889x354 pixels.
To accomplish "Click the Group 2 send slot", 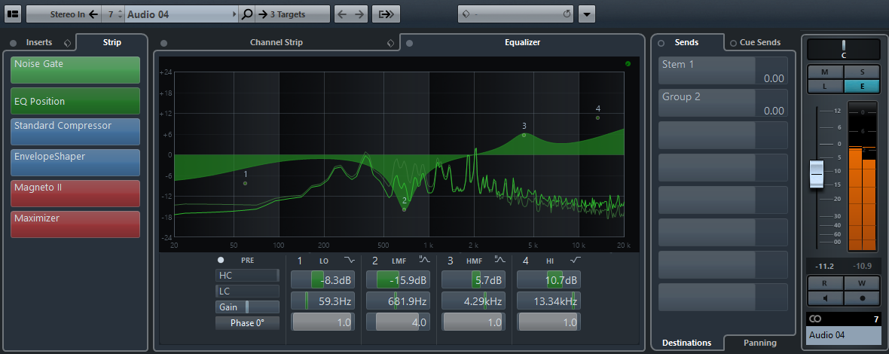I will (x=723, y=103).
